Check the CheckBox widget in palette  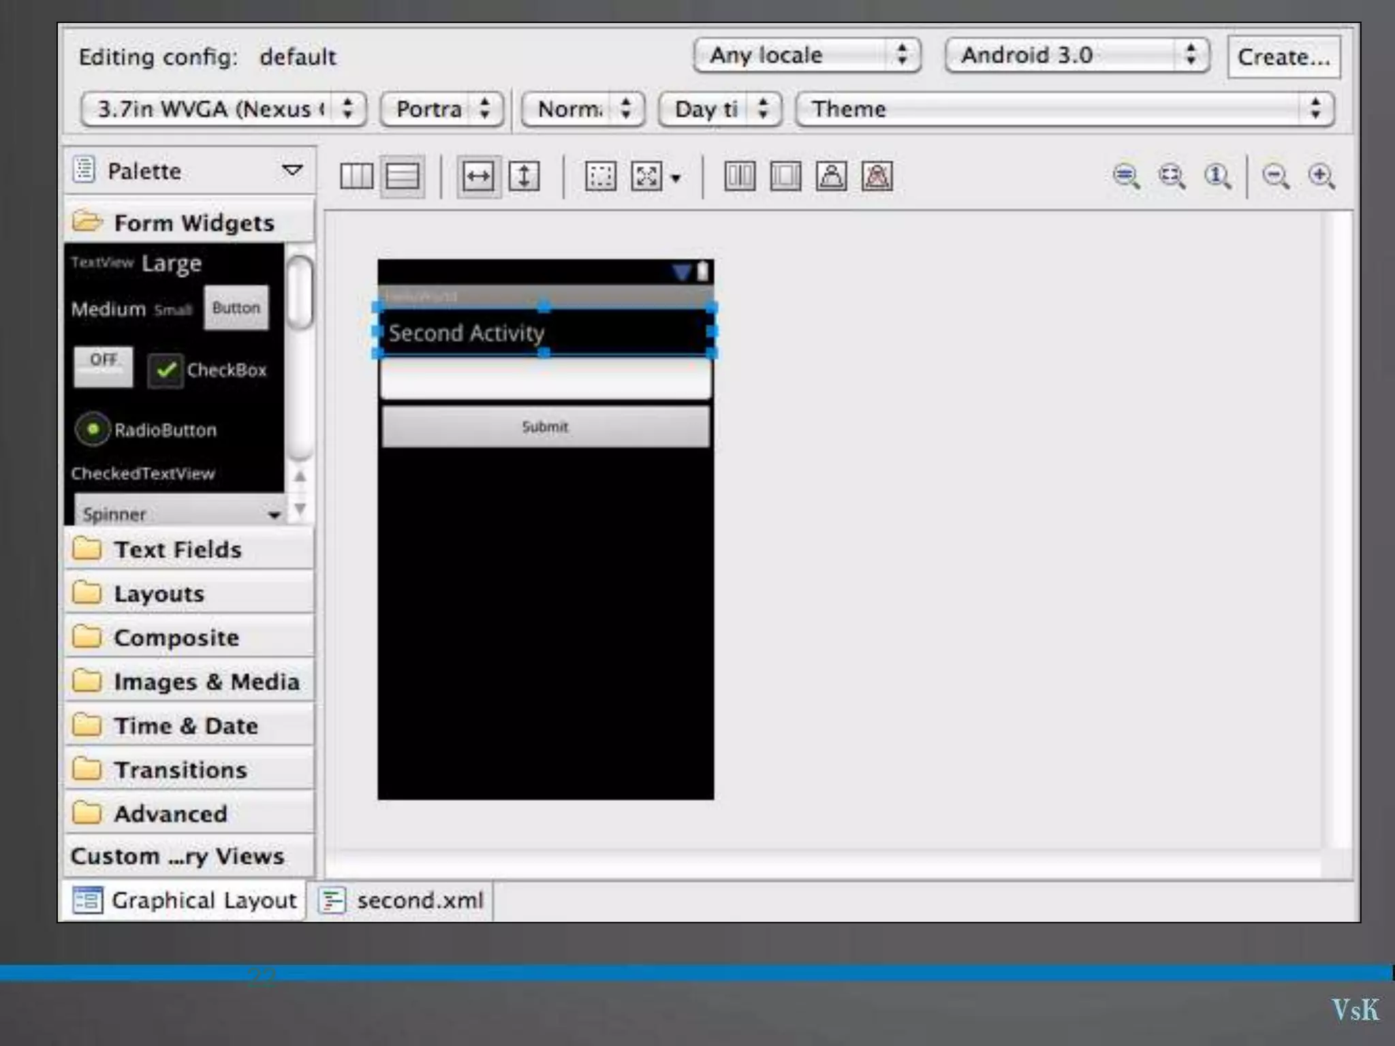point(207,370)
